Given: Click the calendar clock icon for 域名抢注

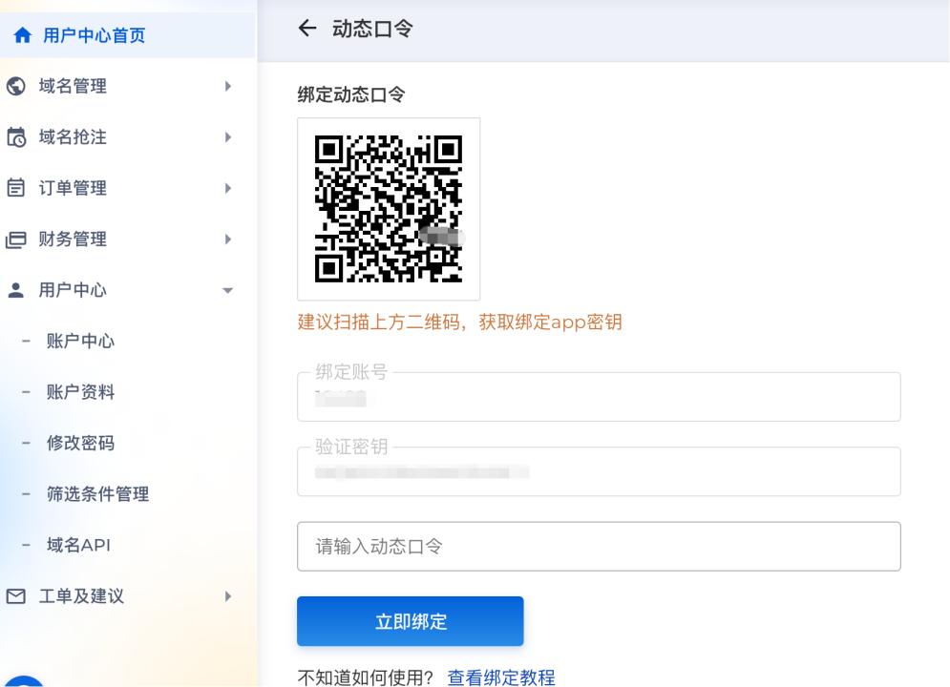Looking at the screenshot, I should [x=15, y=137].
